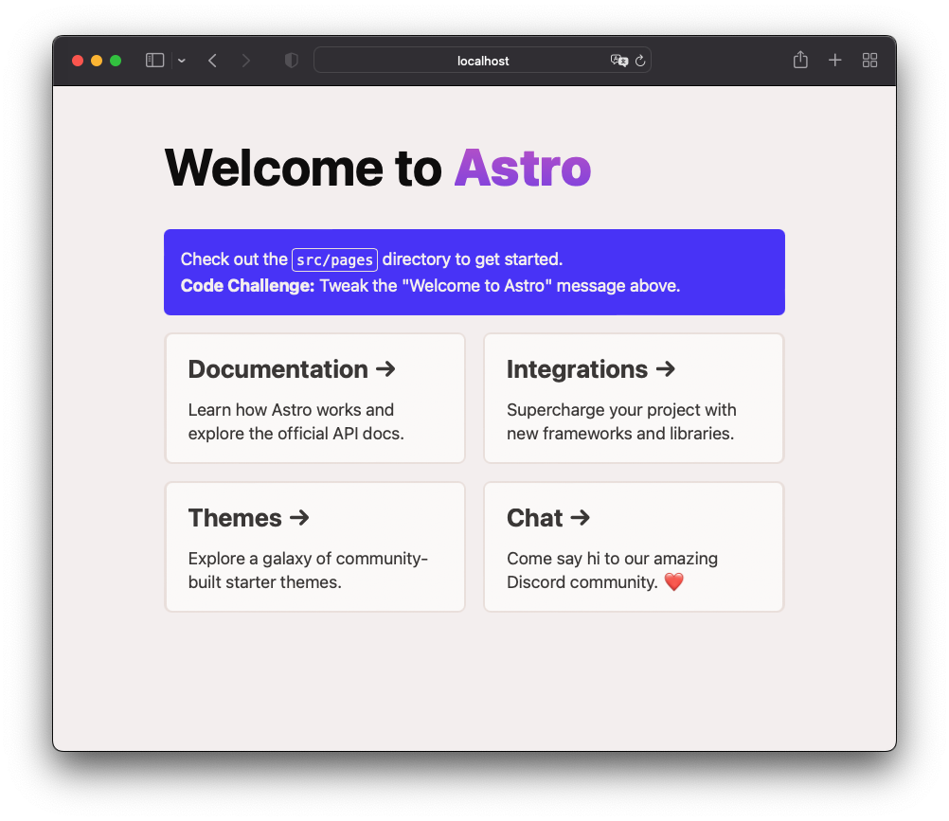Click the arrow next to Documentation
Screen dimensions: 949x821
tap(385, 368)
